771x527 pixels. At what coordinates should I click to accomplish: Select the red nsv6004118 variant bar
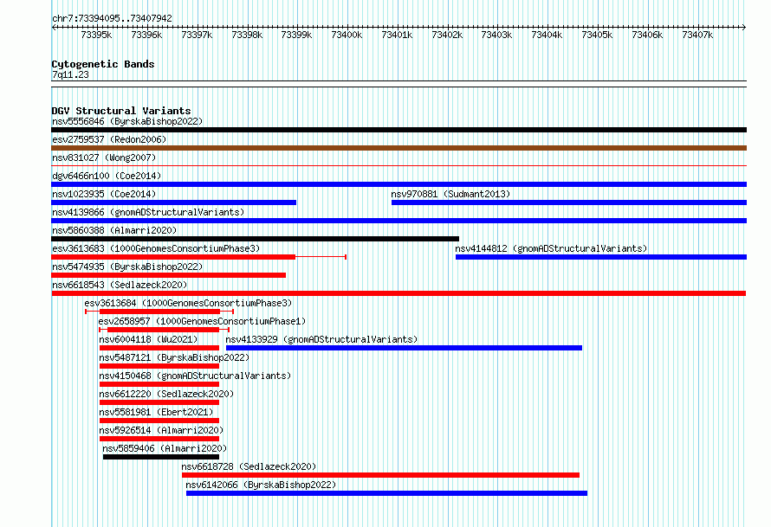coord(159,348)
